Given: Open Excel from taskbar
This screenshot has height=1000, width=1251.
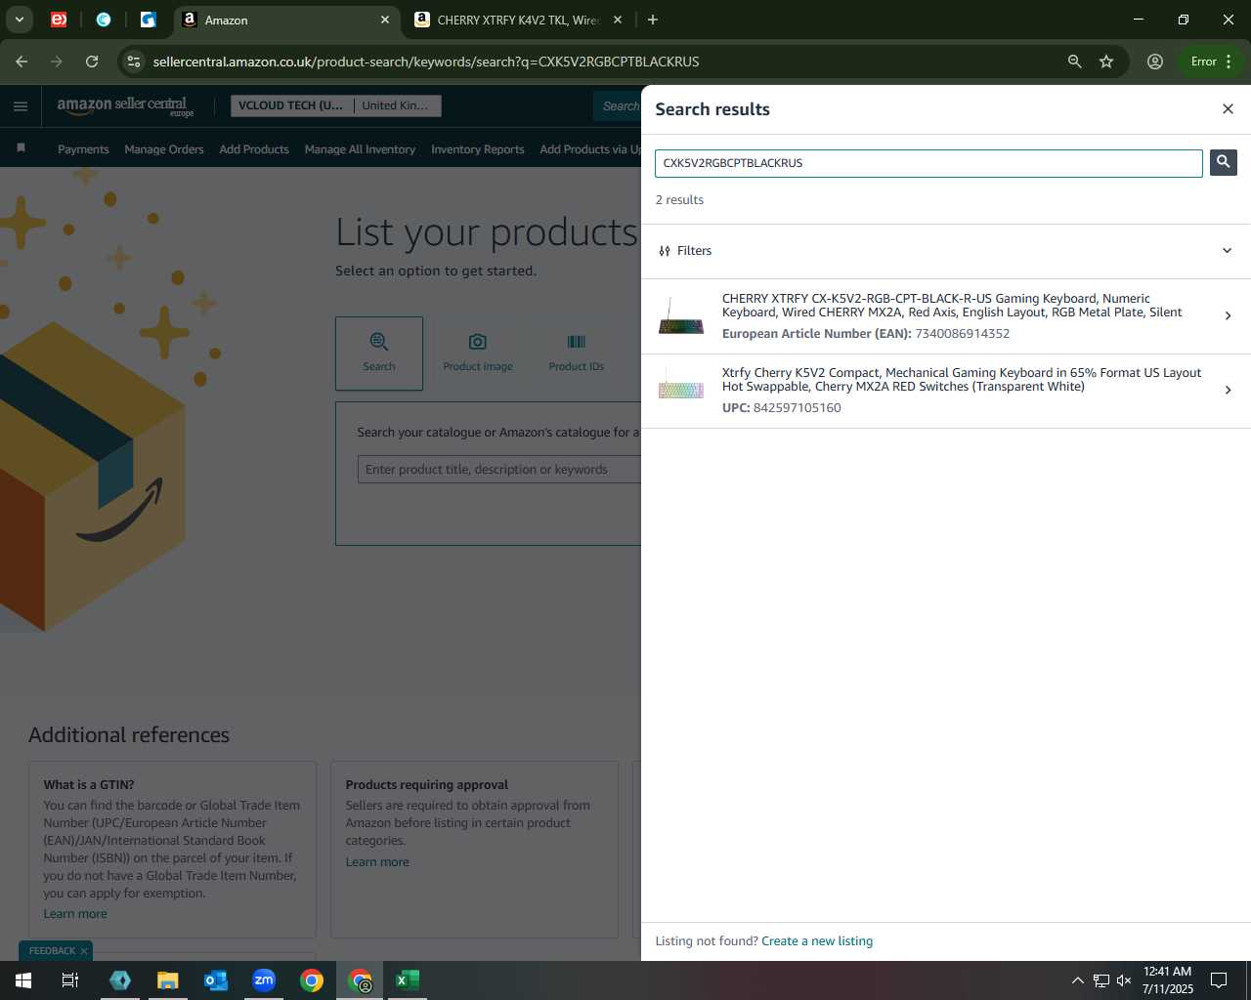Looking at the screenshot, I should [x=408, y=980].
